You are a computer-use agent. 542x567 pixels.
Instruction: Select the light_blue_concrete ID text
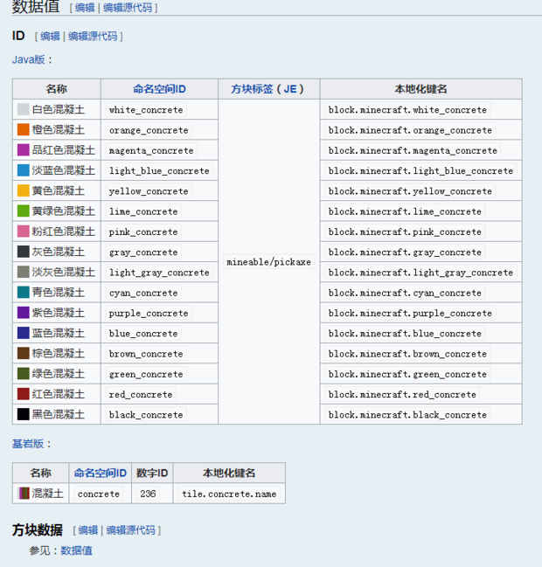point(159,170)
